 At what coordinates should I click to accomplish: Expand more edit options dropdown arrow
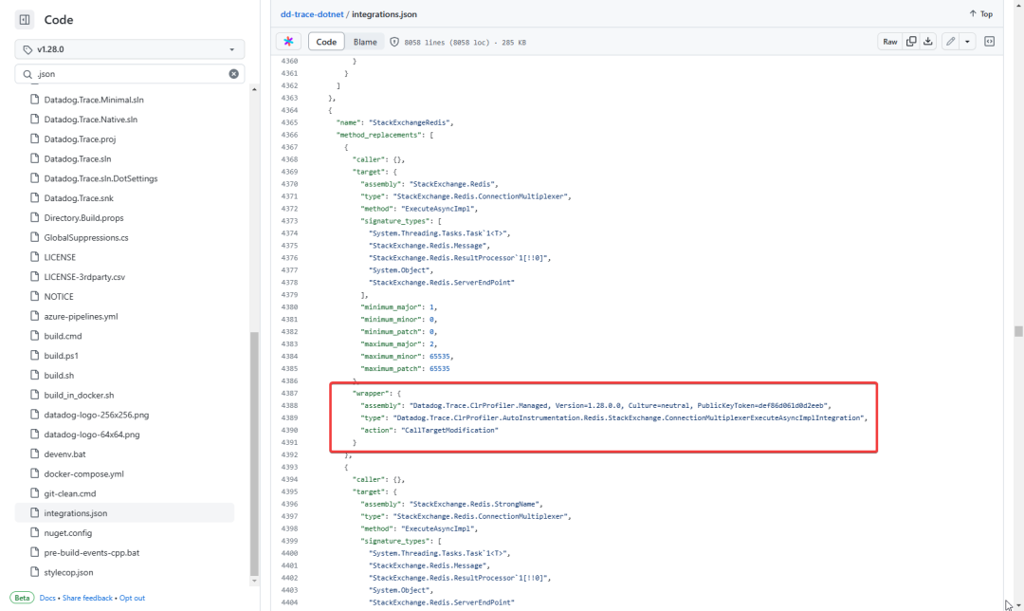[968, 42]
